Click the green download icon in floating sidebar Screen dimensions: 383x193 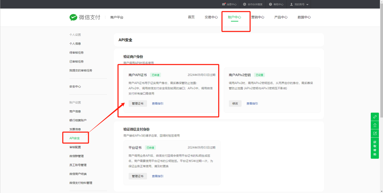[x=375, y=125]
